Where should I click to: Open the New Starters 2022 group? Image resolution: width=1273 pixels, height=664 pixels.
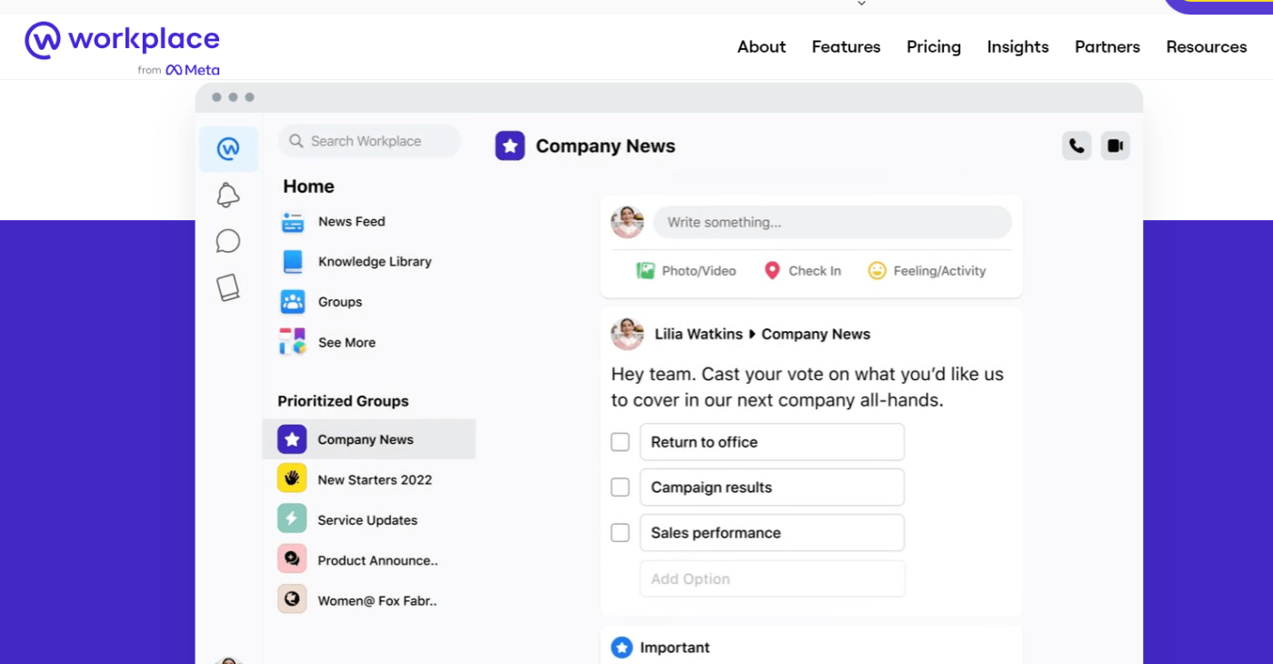click(374, 480)
